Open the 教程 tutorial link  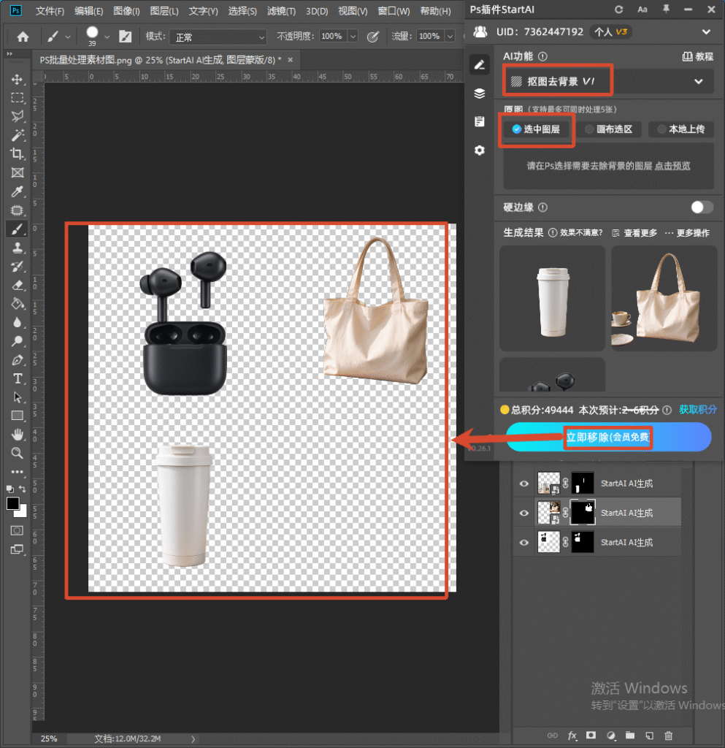(698, 57)
